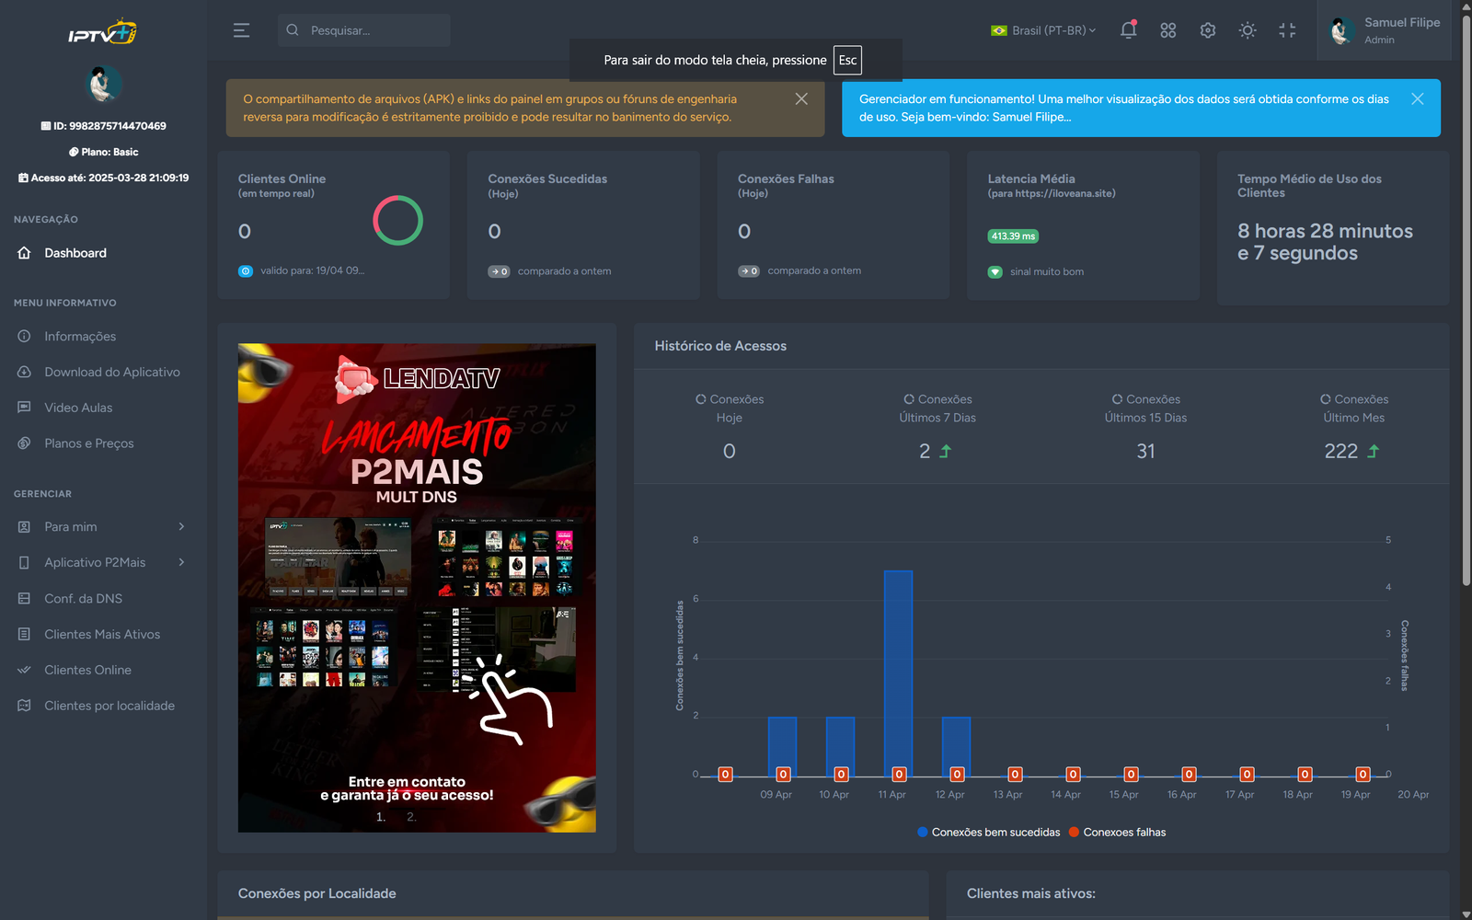Open Samuel Filipe profile menu
Image resolution: width=1472 pixels, height=920 pixels.
(x=1386, y=30)
